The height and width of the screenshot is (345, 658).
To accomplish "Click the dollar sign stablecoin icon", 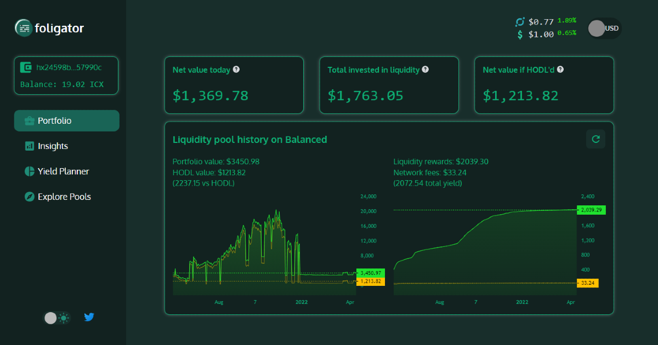I will tap(520, 34).
